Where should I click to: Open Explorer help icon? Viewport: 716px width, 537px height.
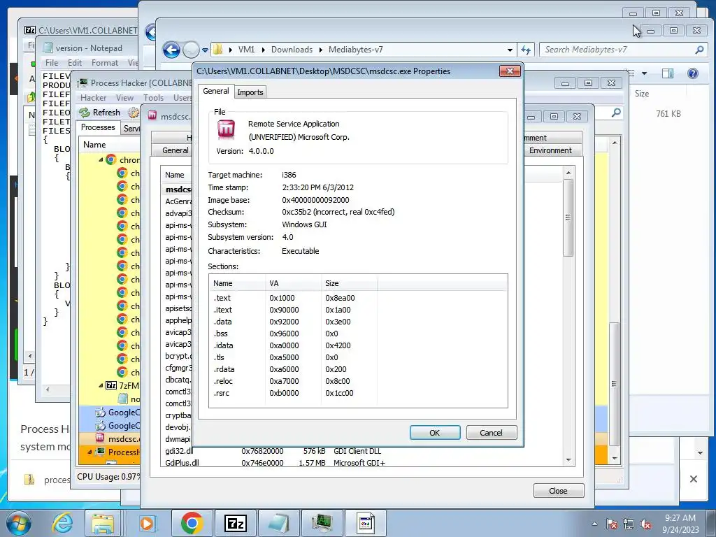[x=693, y=73]
